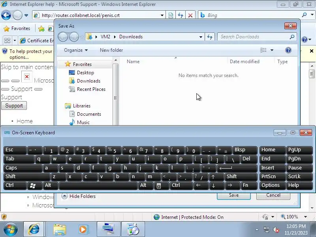Open Quick Tabs grid icon
316x237 pixels.
click(7, 41)
